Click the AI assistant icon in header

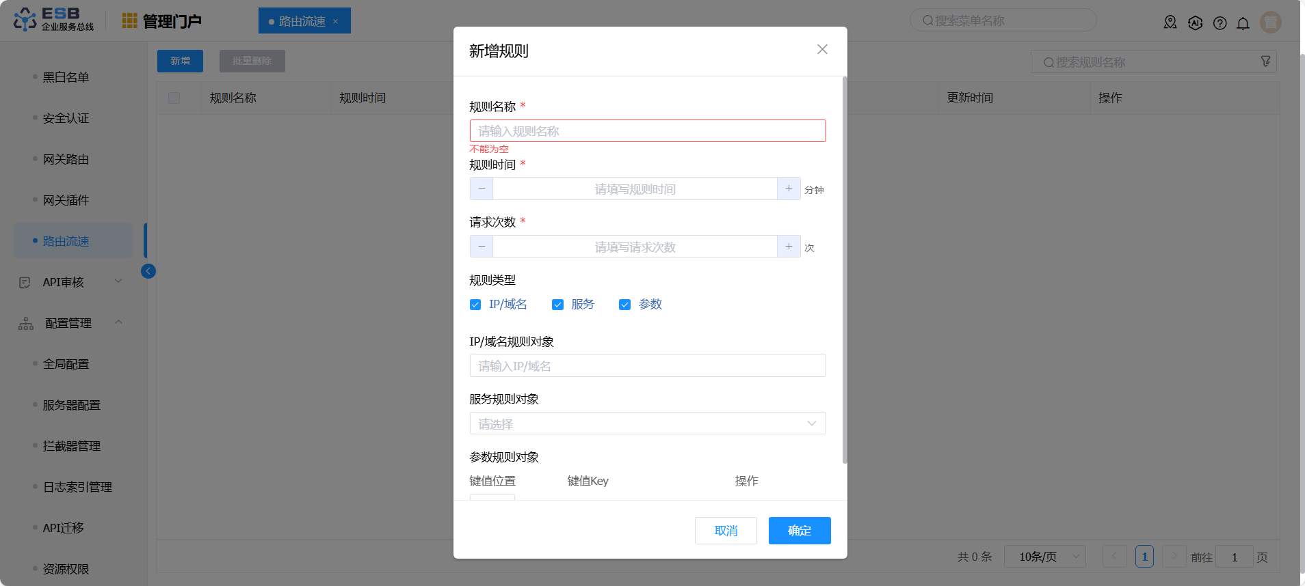1195,23
